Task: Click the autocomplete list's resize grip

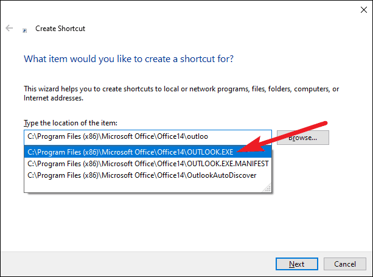Action: 268,188
